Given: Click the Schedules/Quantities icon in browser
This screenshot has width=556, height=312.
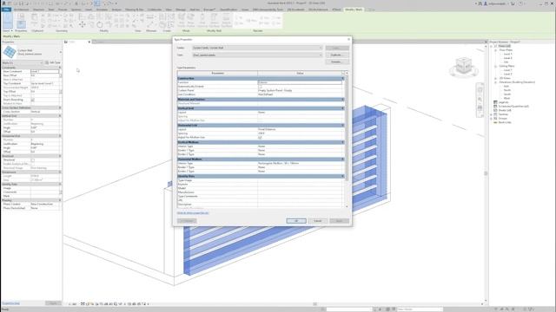Looking at the screenshot, I should point(495,106).
